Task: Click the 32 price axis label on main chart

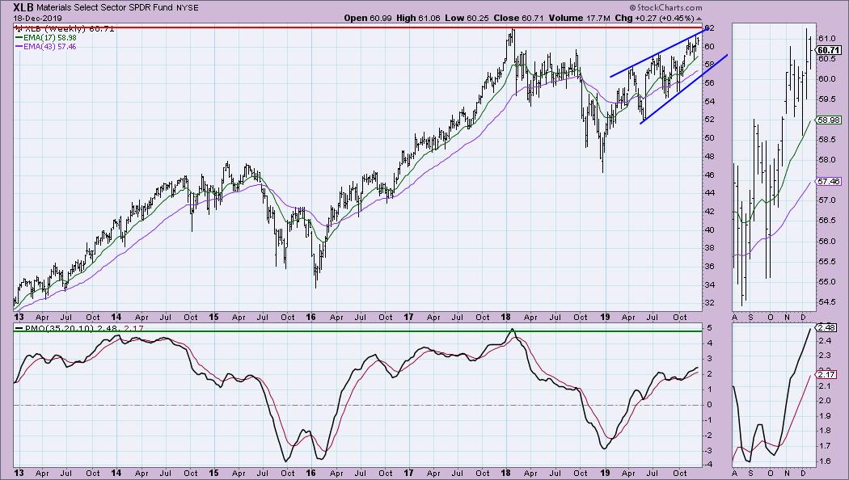Action: click(x=709, y=303)
